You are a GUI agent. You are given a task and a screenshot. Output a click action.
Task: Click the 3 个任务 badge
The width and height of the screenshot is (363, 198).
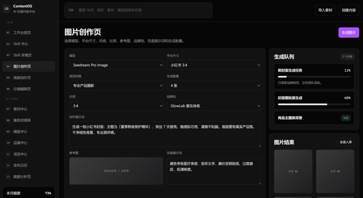(347, 57)
